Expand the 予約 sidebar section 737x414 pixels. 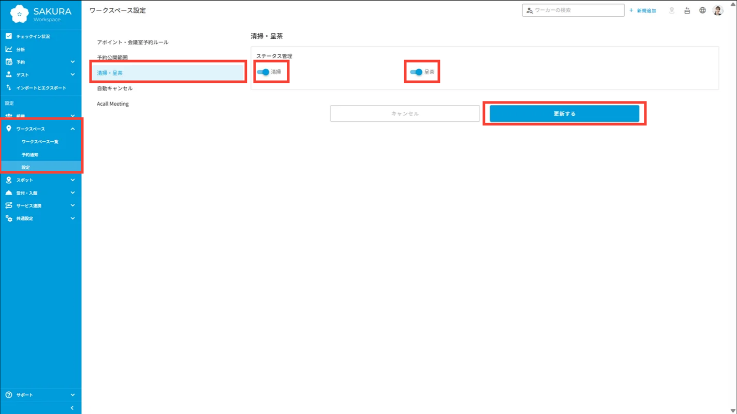pyautogui.click(x=72, y=62)
